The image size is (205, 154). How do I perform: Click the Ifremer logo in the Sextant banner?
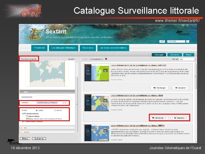pos(183,33)
